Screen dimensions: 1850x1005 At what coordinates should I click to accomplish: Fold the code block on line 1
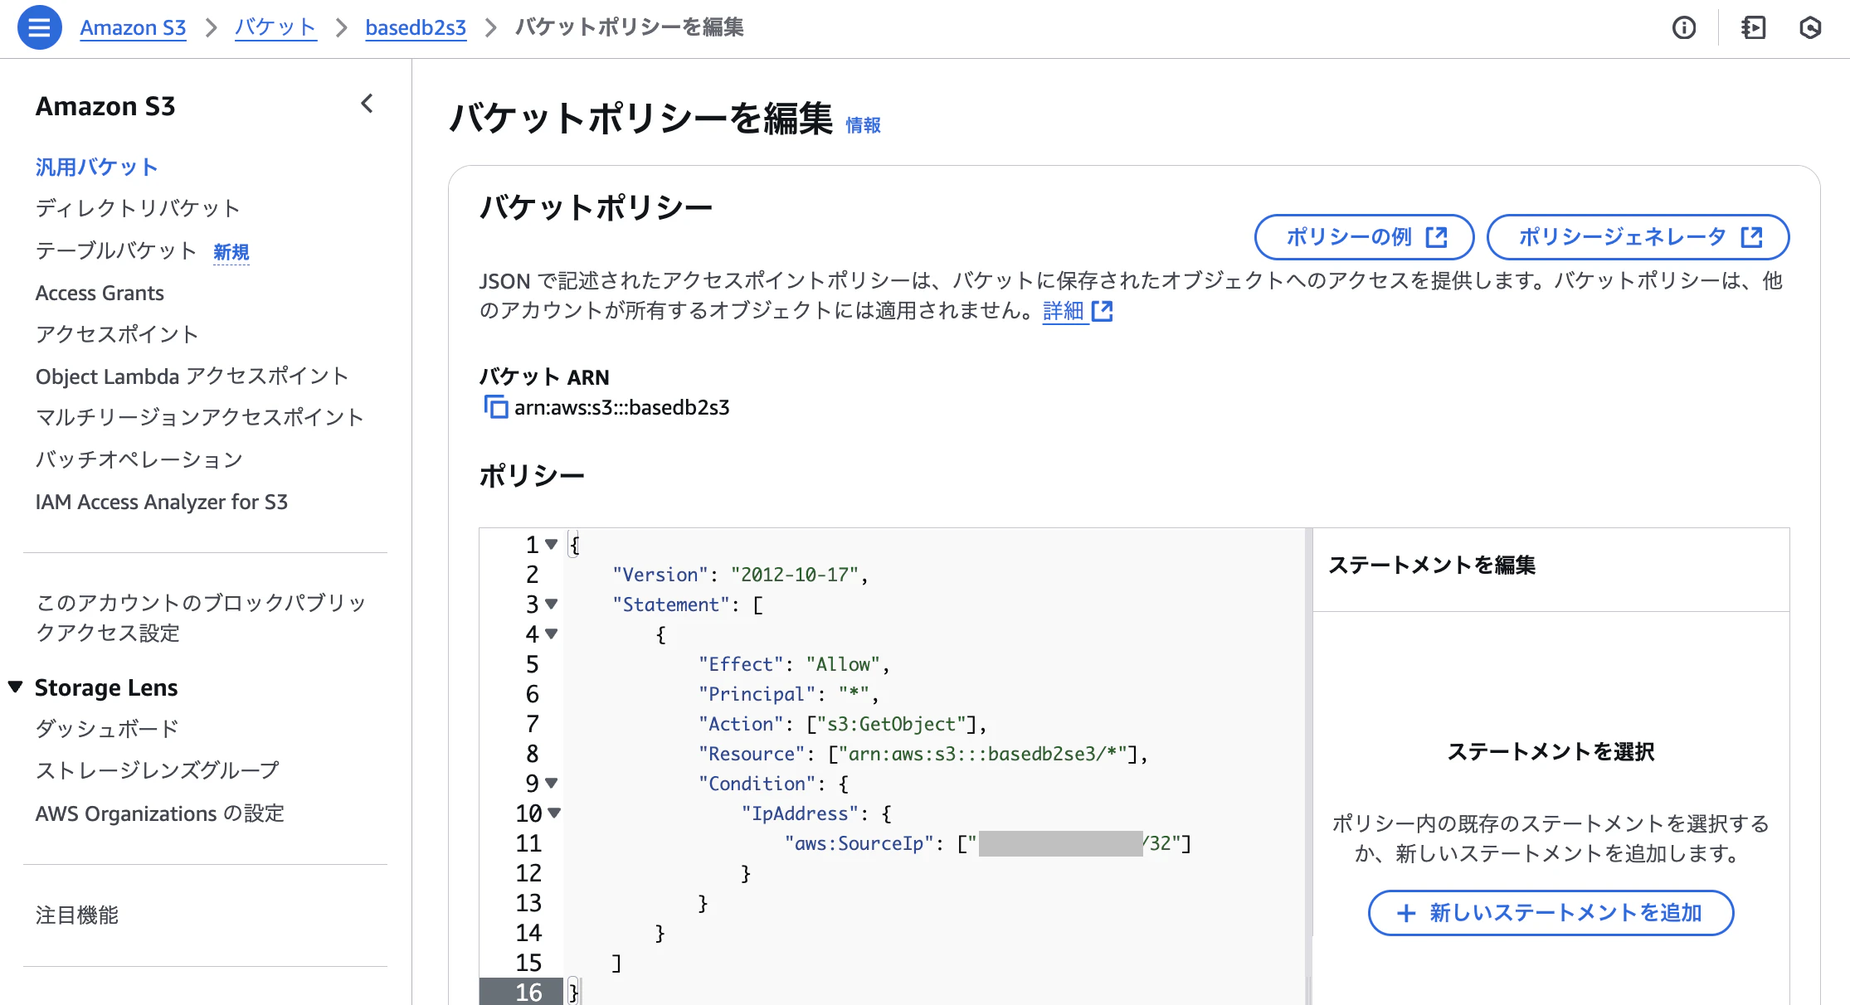coord(552,545)
